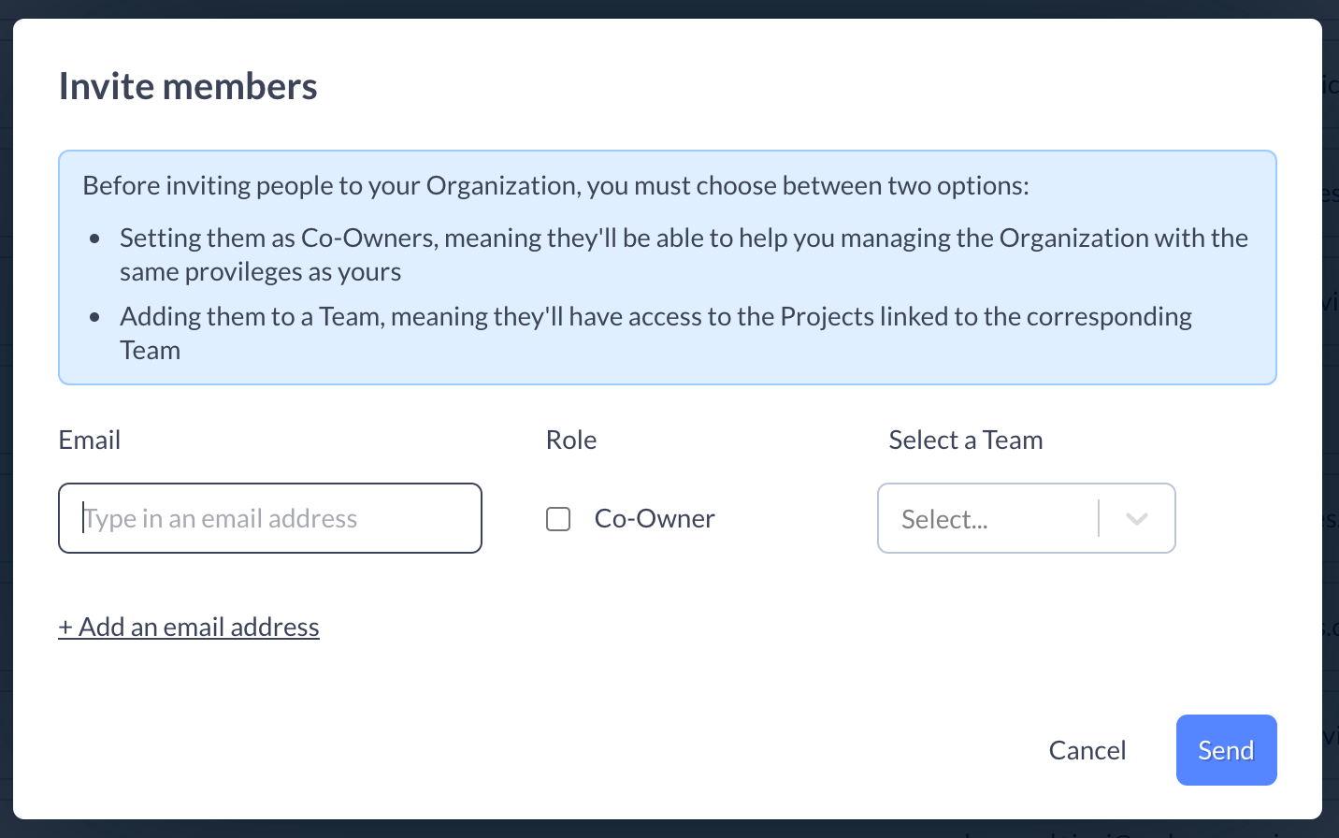Click the "Select a Team" label
The width and height of the screenshot is (1339, 838).
[966, 441]
